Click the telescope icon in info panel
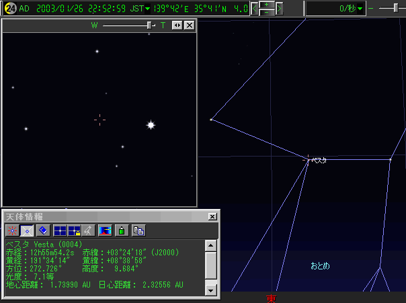The image size is (406, 303). pyautogui.click(x=87, y=230)
